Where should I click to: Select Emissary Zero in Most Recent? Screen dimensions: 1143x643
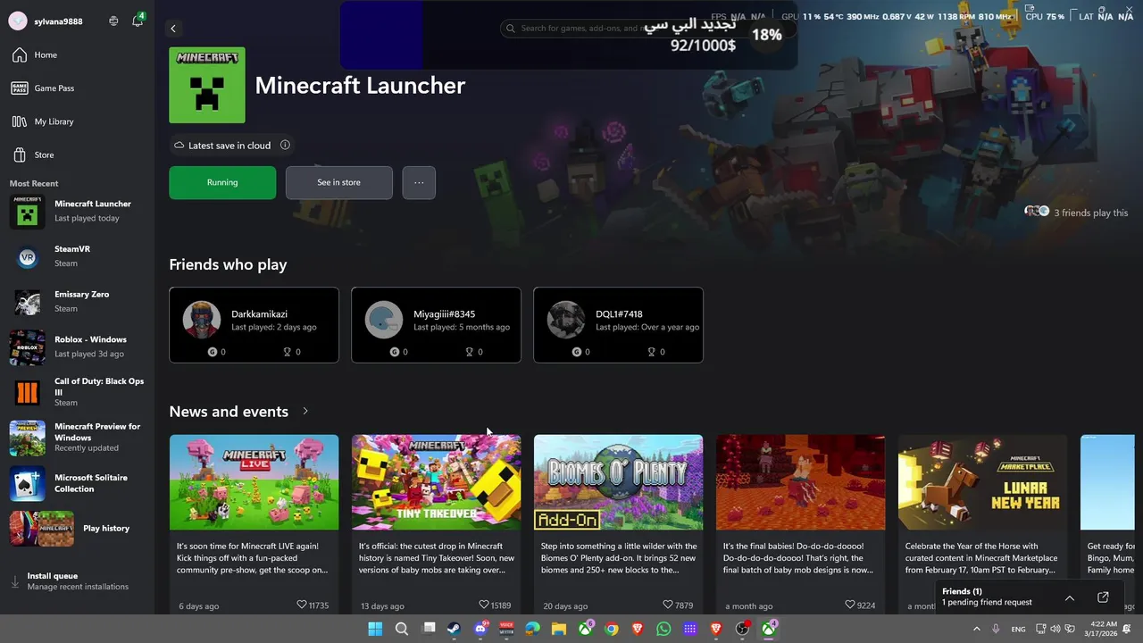pyautogui.click(x=77, y=301)
